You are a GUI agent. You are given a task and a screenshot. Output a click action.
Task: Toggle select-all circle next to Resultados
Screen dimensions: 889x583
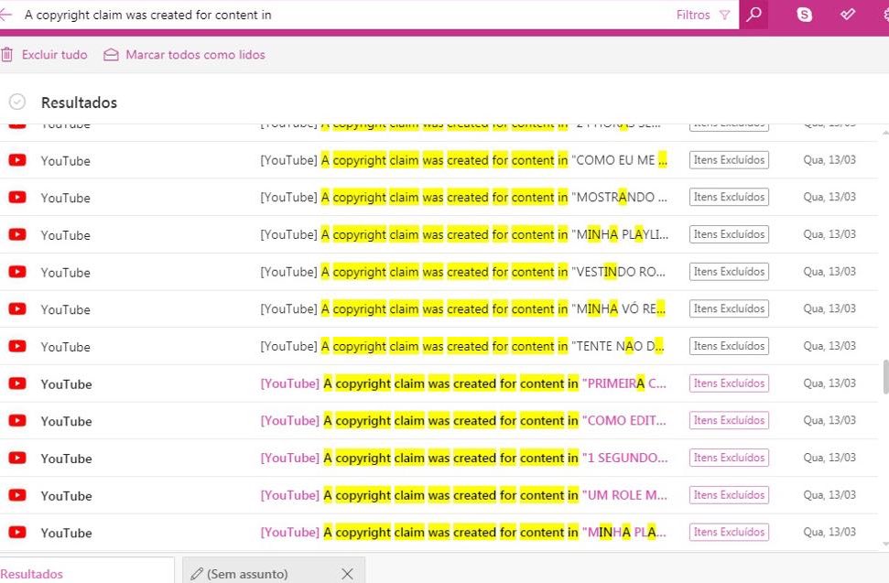tap(17, 102)
